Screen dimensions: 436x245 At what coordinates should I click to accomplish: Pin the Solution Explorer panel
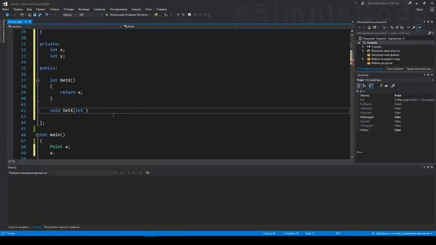[429, 22]
